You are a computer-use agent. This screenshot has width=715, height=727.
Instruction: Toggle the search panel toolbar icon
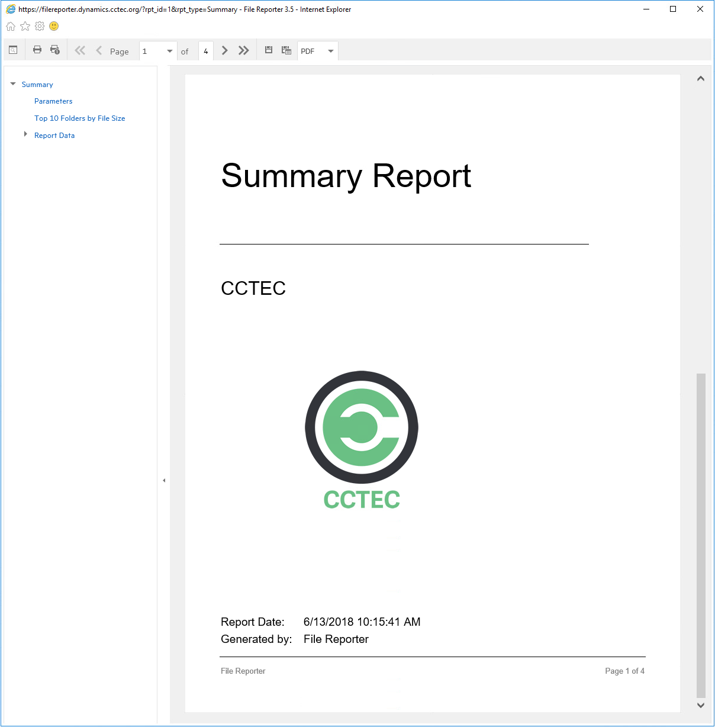click(x=13, y=50)
